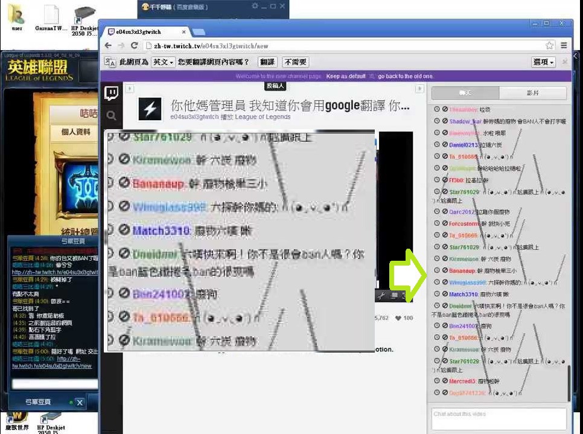Ban chat user Ben24100

click(x=445, y=325)
